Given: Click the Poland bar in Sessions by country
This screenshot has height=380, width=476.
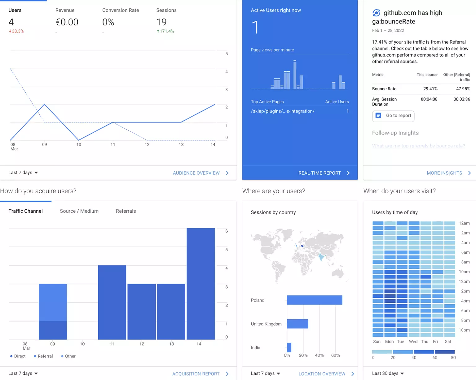Looking at the screenshot, I should coord(314,300).
